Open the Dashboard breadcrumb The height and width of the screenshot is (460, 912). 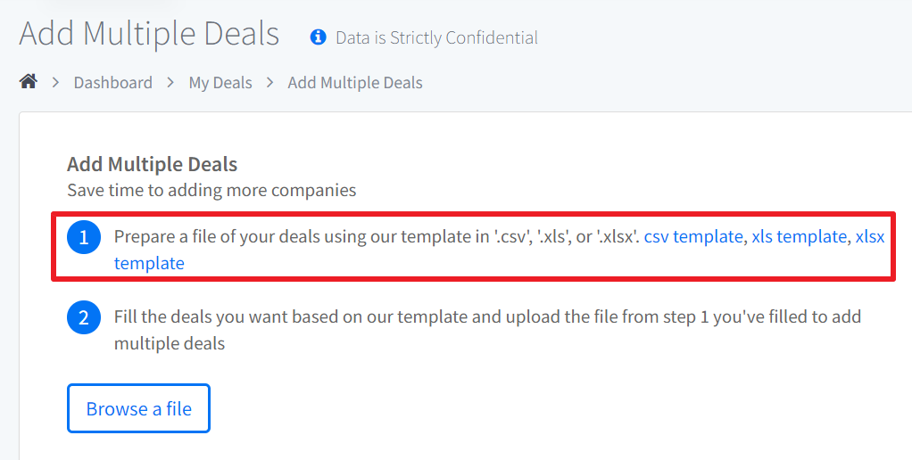tap(112, 83)
